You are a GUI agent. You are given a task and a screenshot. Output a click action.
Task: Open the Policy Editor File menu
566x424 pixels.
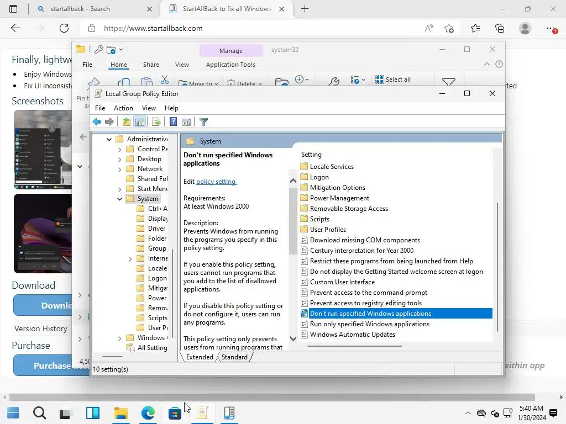100,108
